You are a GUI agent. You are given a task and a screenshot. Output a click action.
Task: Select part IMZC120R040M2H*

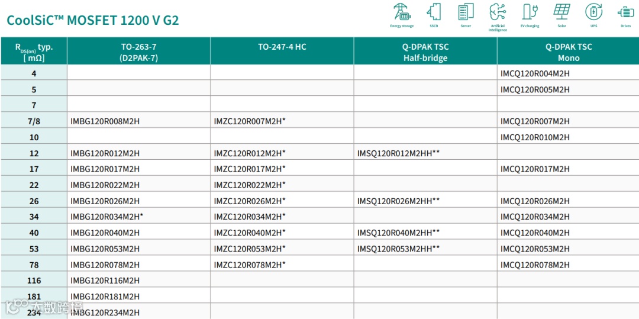250,233
